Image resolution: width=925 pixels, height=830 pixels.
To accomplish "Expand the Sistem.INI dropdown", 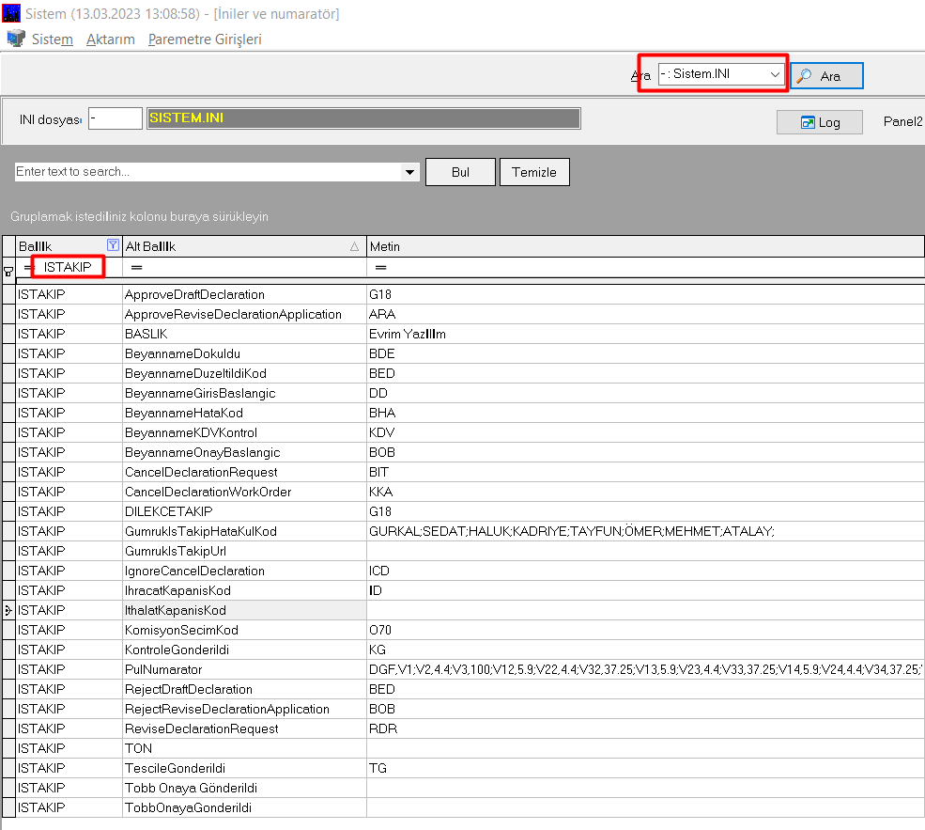I will (x=775, y=74).
